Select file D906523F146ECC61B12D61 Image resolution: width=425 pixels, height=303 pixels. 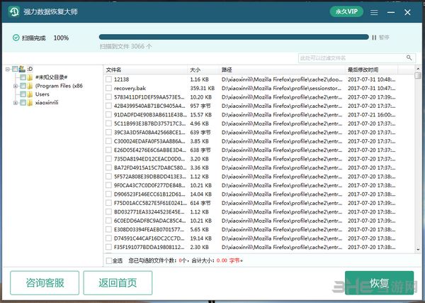pyautogui.click(x=149, y=194)
